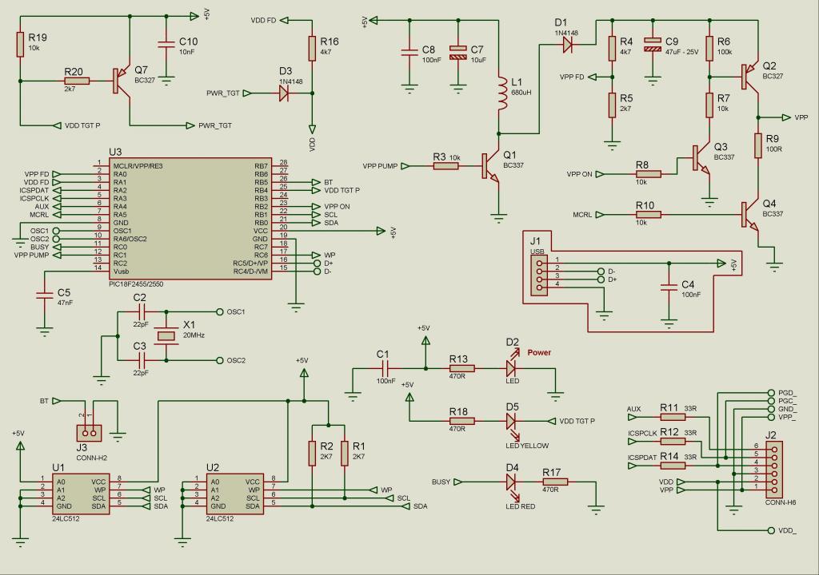
Task: Select capacitor C5 47nF
Action: click(x=45, y=295)
